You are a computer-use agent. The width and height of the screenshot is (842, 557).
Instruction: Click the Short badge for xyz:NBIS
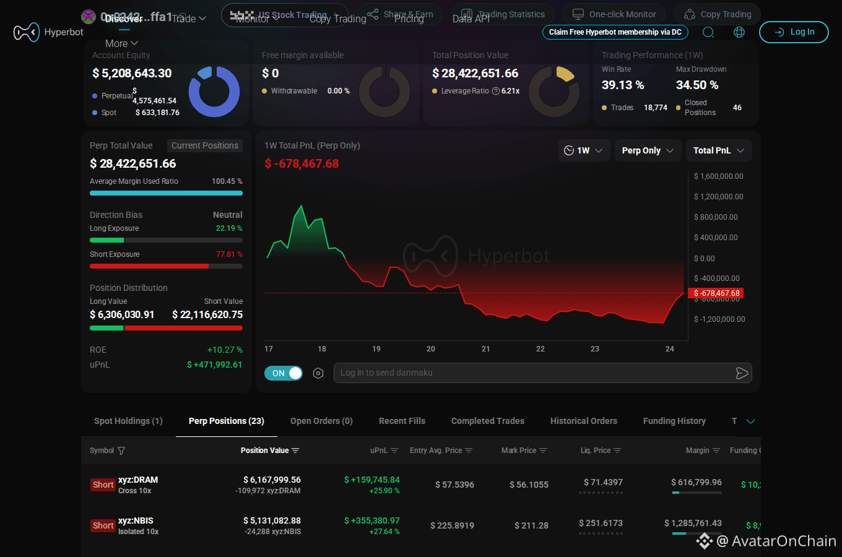click(103, 525)
